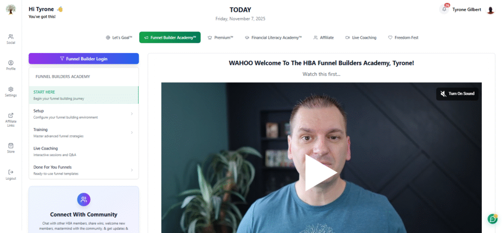Play the welcome video
502x233 pixels.
tap(321, 173)
